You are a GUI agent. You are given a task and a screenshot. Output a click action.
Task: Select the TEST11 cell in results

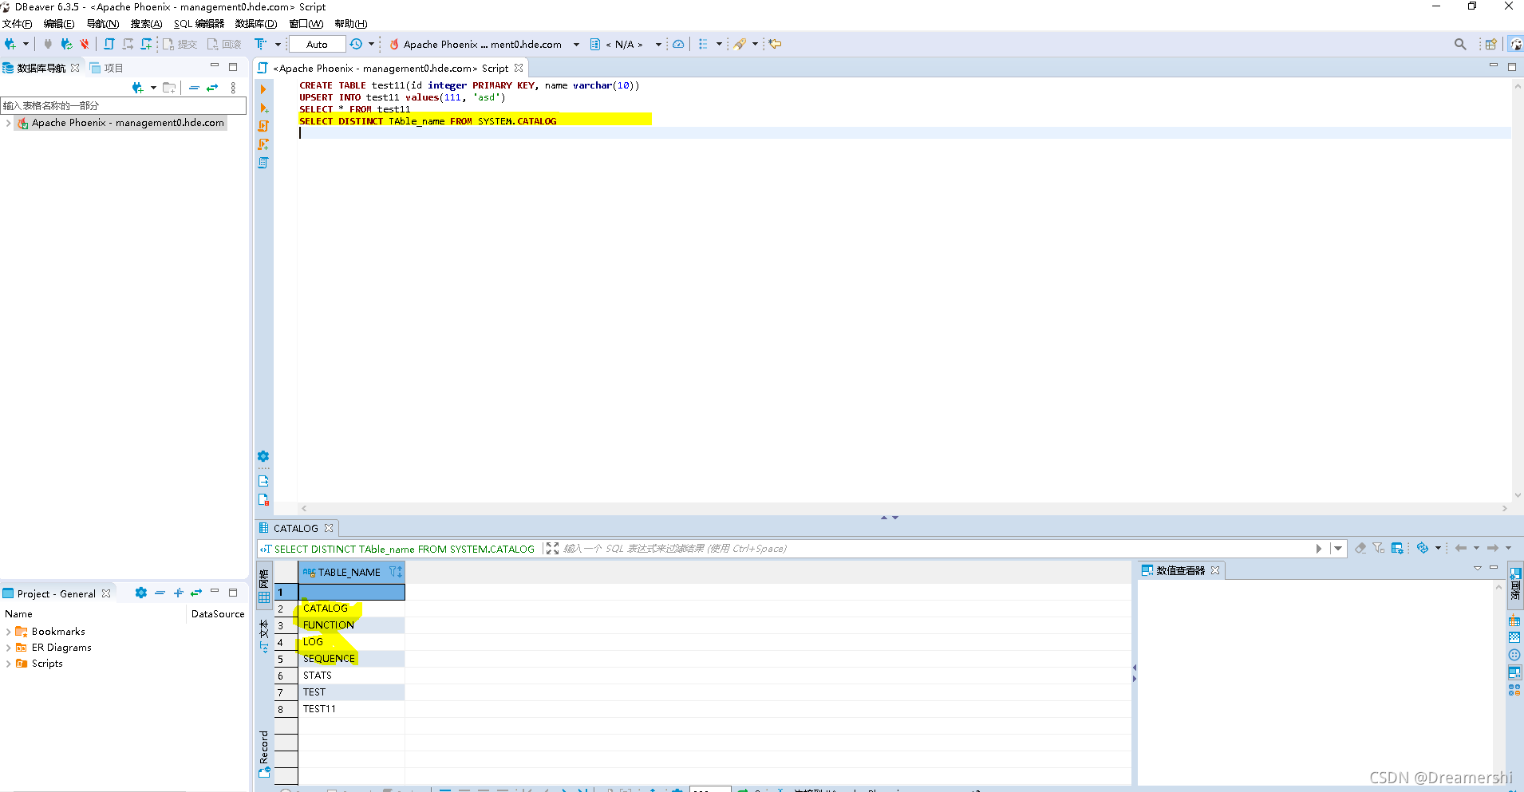coord(352,709)
